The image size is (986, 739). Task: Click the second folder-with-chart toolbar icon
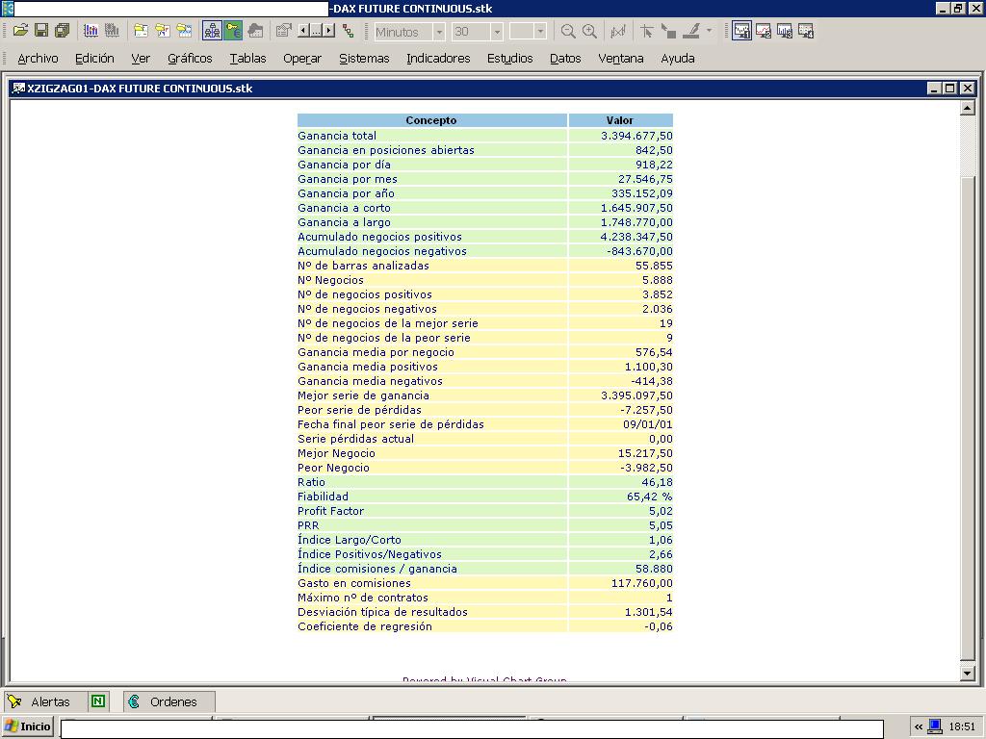162,30
